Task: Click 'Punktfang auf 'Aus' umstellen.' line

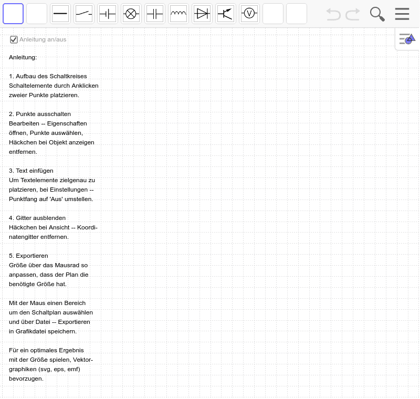Action: click(51, 199)
